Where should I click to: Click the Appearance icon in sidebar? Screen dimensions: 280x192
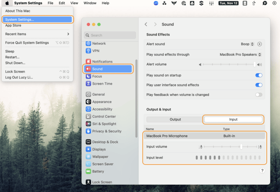88,102
